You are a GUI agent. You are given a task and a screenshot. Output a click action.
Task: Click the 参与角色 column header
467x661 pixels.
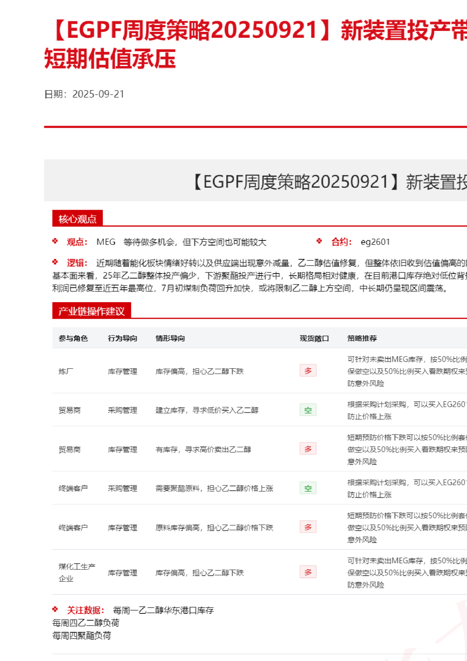[73, 338]
